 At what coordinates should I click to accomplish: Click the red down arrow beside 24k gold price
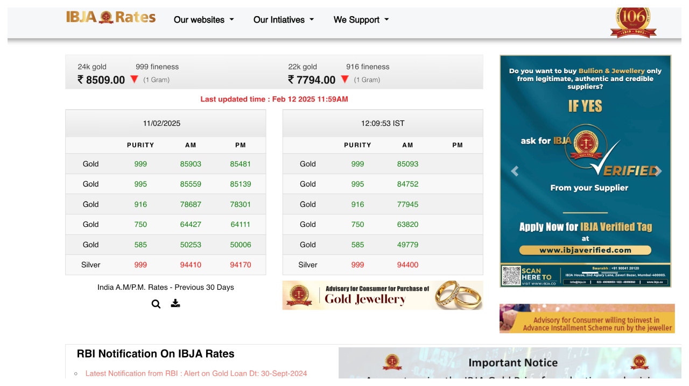(135, 80)
